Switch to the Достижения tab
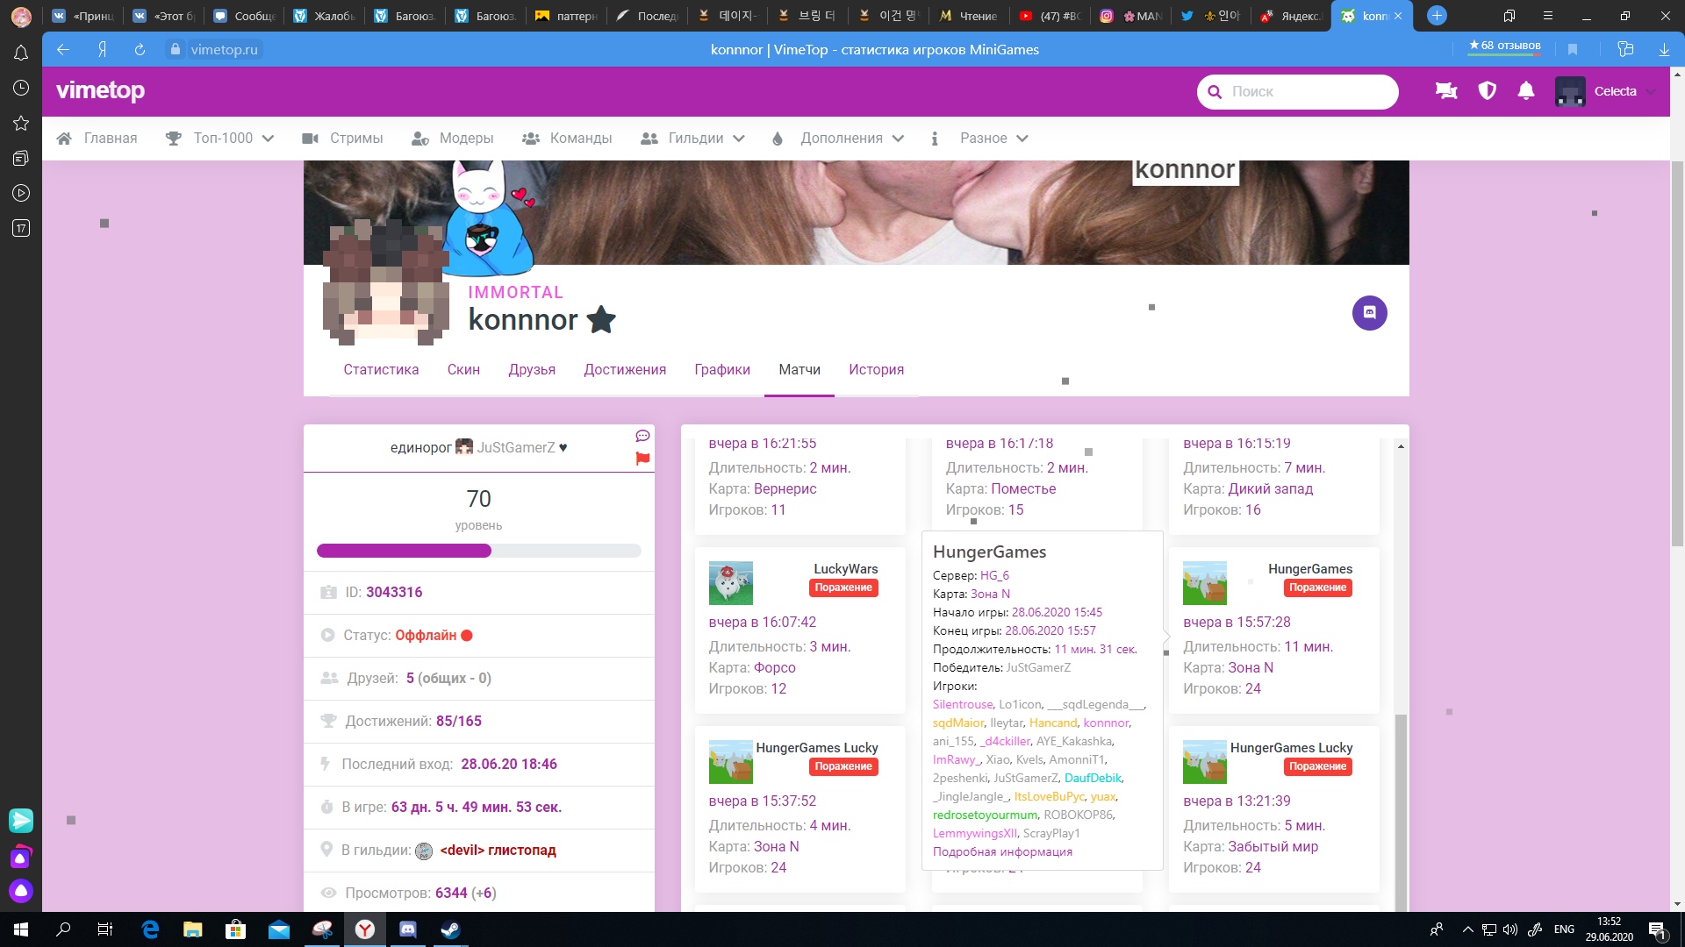Screen dimensions: 1685x947 (x=625, y=369)
